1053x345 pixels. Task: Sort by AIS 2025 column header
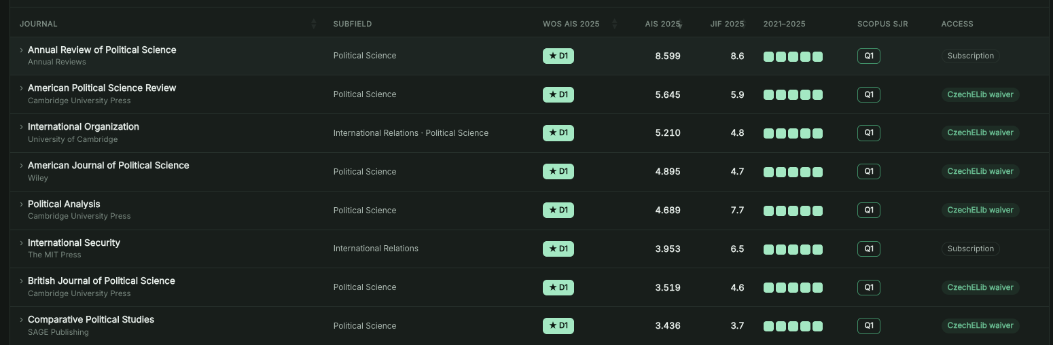[x=663, y=24]
